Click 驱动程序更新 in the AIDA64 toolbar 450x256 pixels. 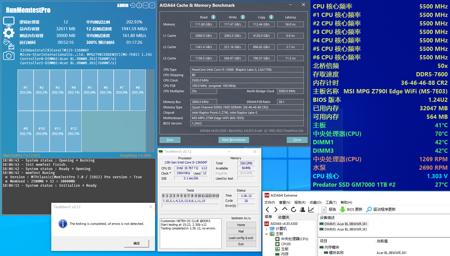381,209
